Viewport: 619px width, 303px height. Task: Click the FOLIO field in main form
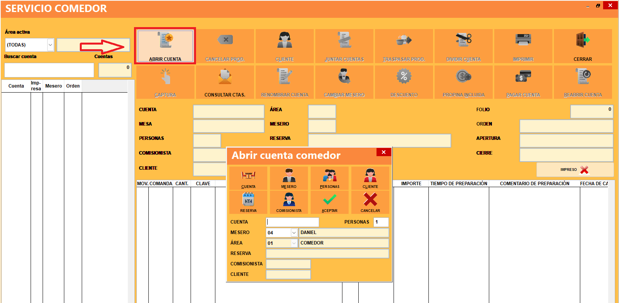[x=591, y=112]
